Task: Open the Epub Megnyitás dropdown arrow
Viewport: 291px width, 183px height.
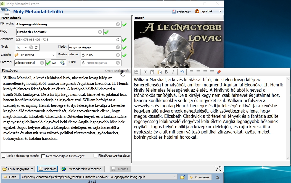Action: [x=32, y=169]
